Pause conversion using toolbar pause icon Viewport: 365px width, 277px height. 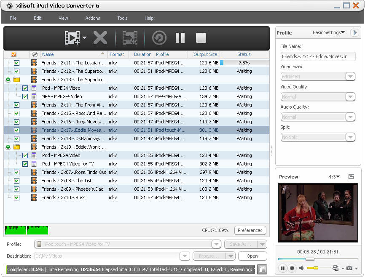pyautogui.click(x=180, y=38)
